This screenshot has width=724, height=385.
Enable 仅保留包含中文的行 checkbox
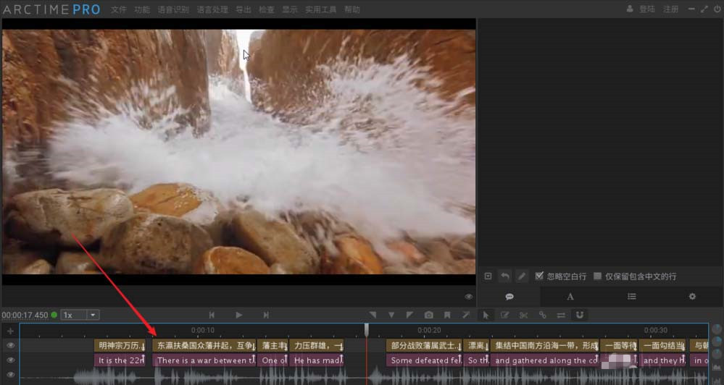[x=598, y=276]
